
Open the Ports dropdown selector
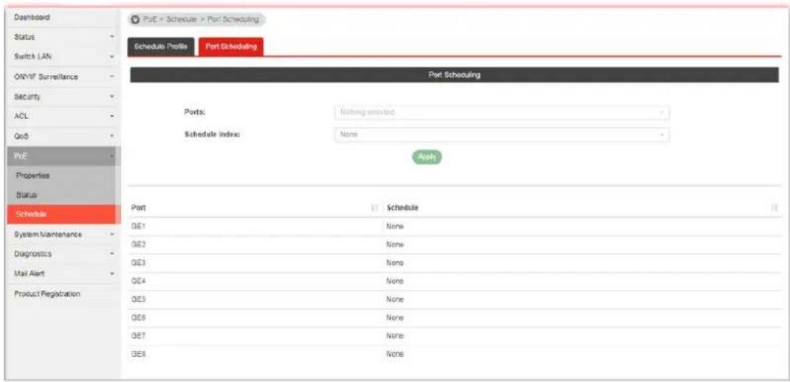[502, 112]
